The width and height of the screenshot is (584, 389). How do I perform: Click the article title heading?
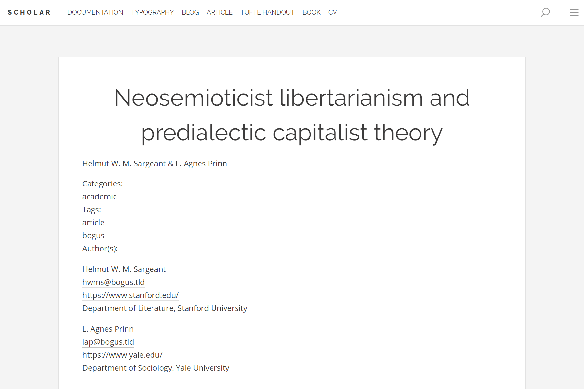pos(292,115)
